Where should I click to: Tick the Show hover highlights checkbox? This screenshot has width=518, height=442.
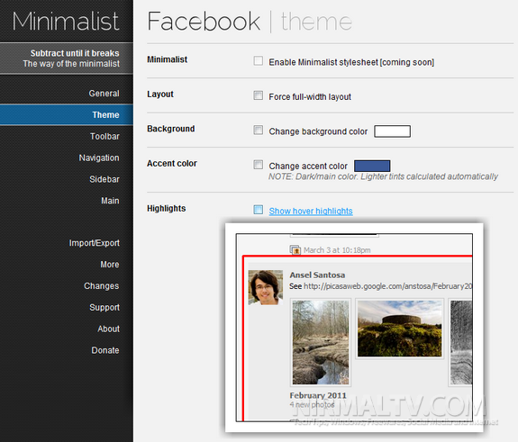click(x=258, y=210)
